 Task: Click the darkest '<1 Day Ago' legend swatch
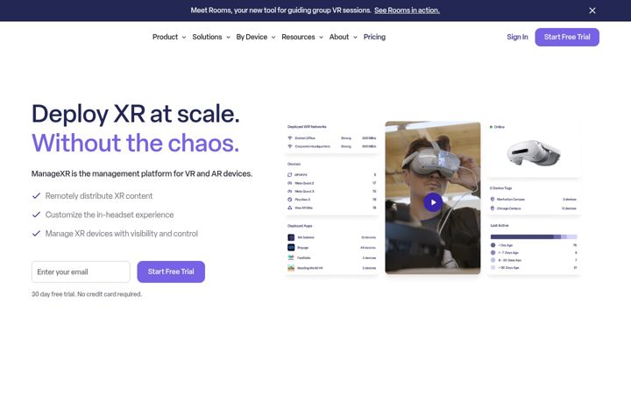(493, 245)
